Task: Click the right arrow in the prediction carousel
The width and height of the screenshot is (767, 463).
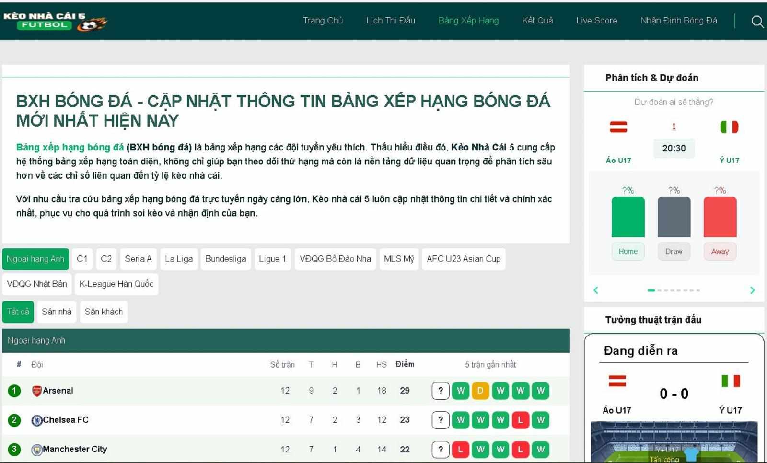Action: [753, 290]
